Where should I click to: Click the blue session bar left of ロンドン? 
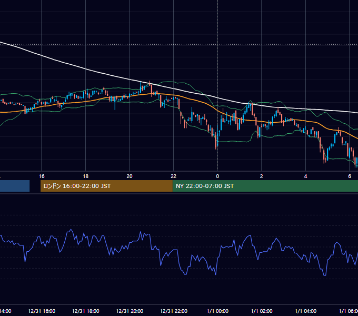[x=15, y=186]
